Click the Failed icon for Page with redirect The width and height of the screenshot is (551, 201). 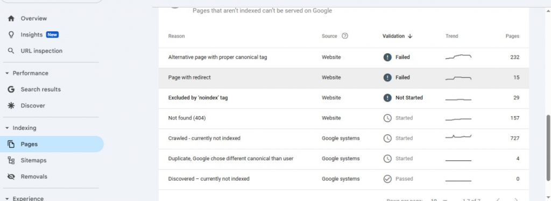(x=387, y=77)
